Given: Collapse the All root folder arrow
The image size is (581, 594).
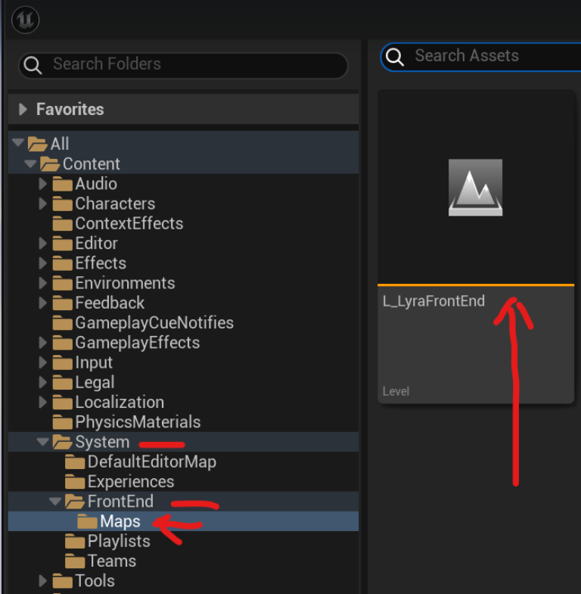Looking at the screenshot, I should 18,142.
